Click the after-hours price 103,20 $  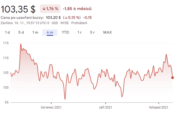pos(53,17)
